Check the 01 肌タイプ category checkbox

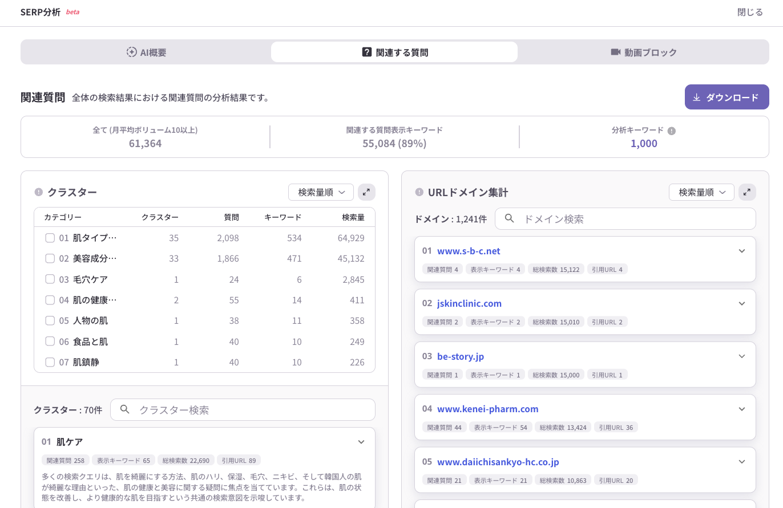coord(50,238)
